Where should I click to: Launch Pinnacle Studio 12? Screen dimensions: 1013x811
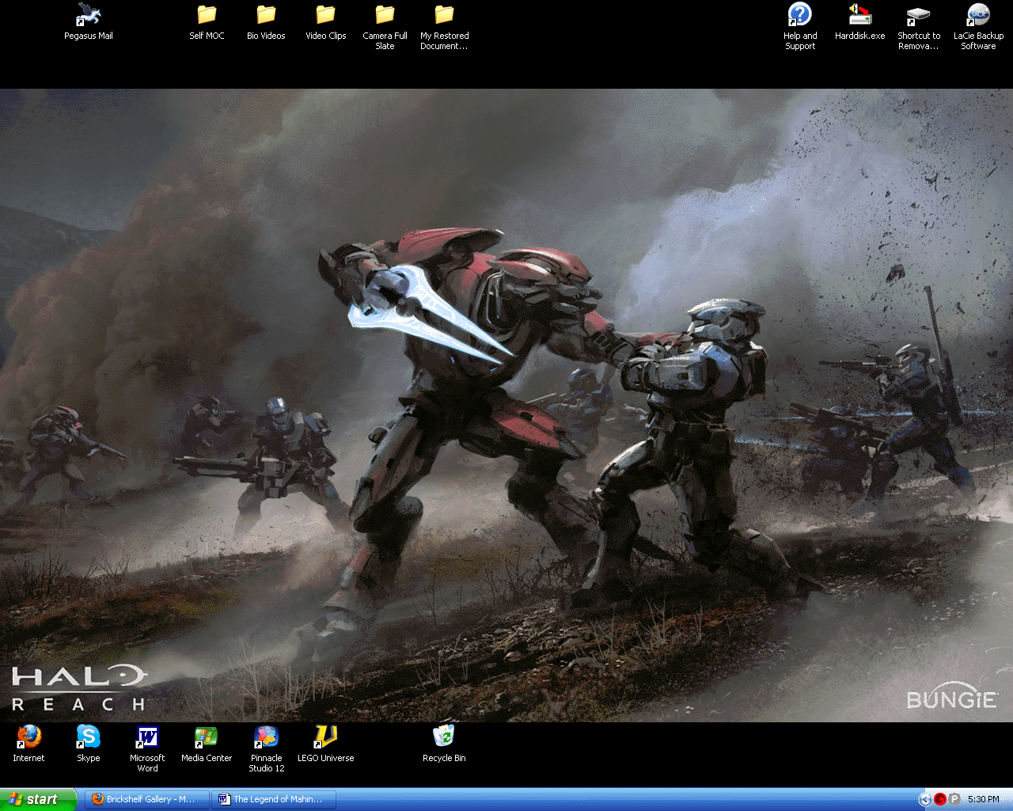point(266,738)
